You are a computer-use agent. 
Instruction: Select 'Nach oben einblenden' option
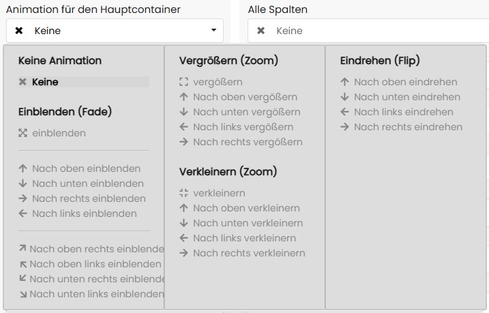(86, 168)
